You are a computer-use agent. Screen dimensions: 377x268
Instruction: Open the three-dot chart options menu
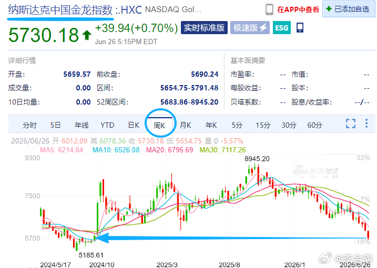366,123
